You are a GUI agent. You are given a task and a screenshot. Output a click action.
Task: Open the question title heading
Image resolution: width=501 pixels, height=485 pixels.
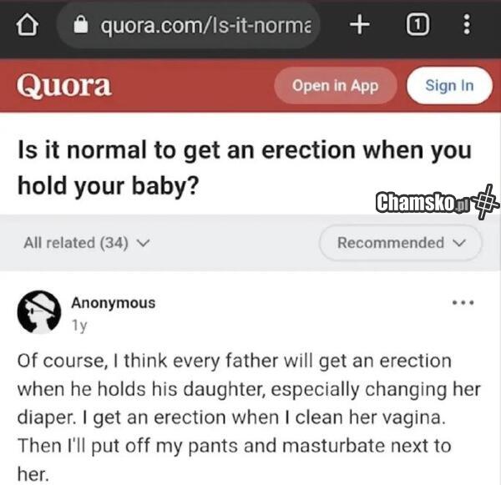[x=244, y=167]
